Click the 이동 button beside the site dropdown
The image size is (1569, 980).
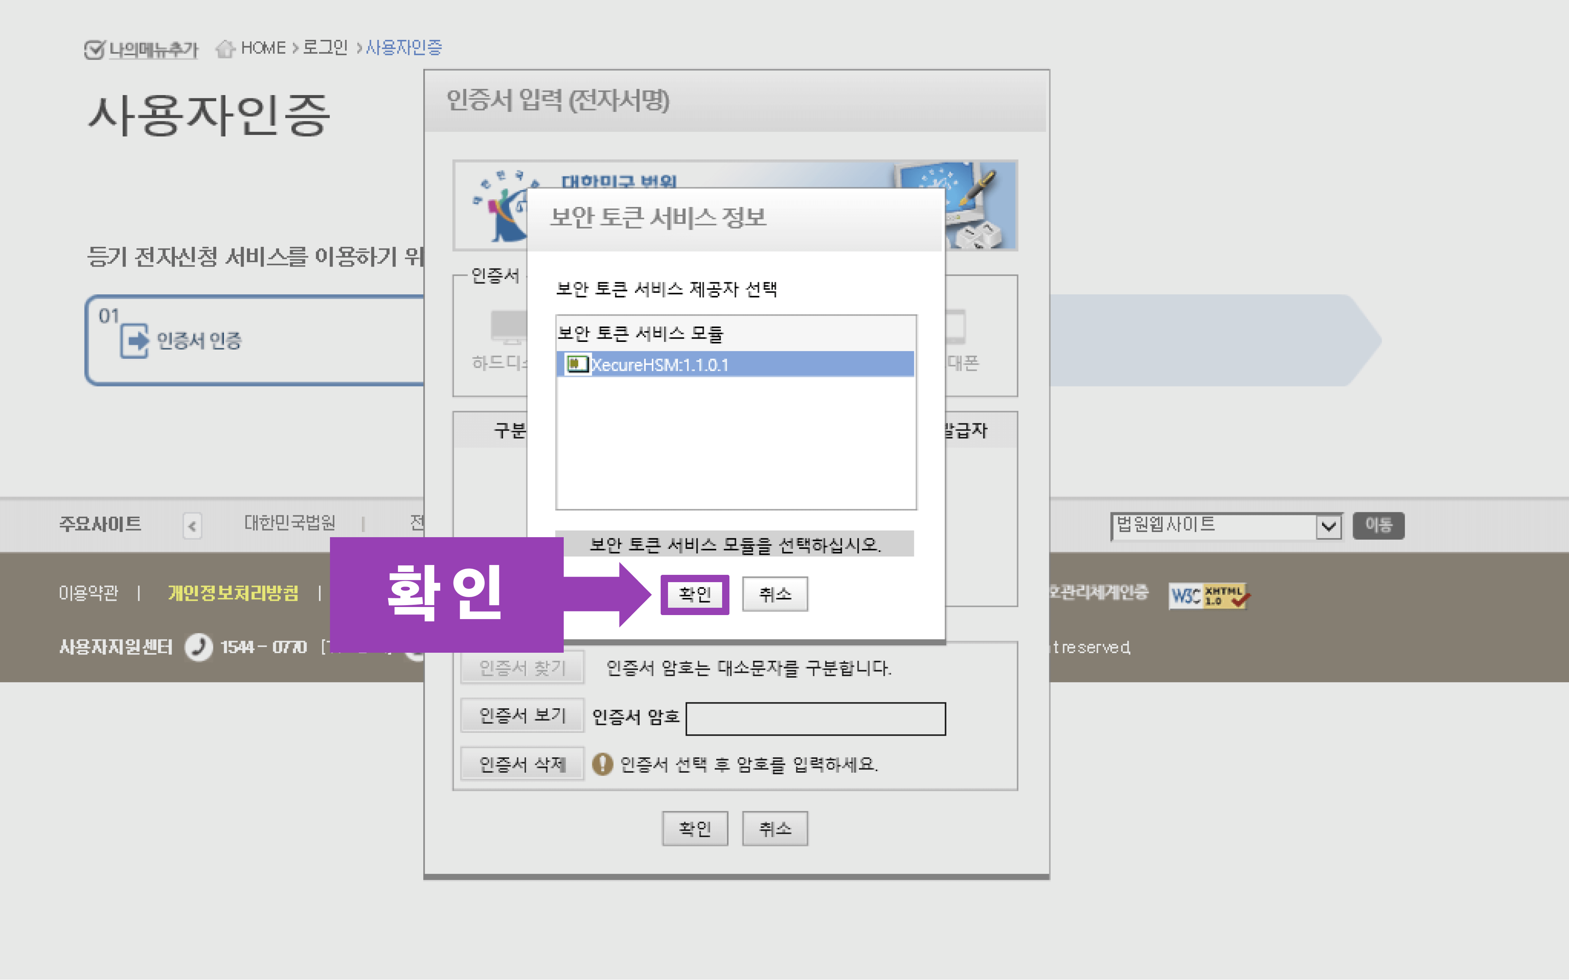[x=1378, y=525]
